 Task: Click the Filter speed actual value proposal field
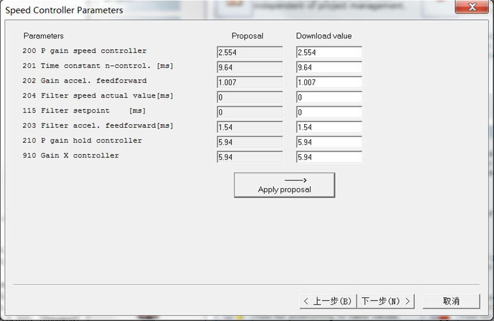250,97
